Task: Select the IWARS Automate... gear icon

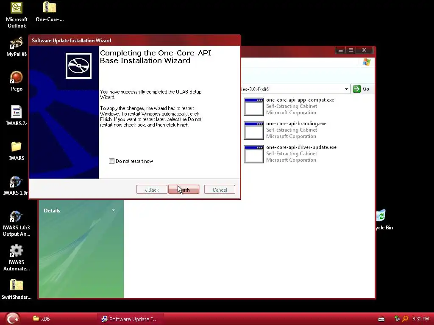Action: (x=16, y=251)
